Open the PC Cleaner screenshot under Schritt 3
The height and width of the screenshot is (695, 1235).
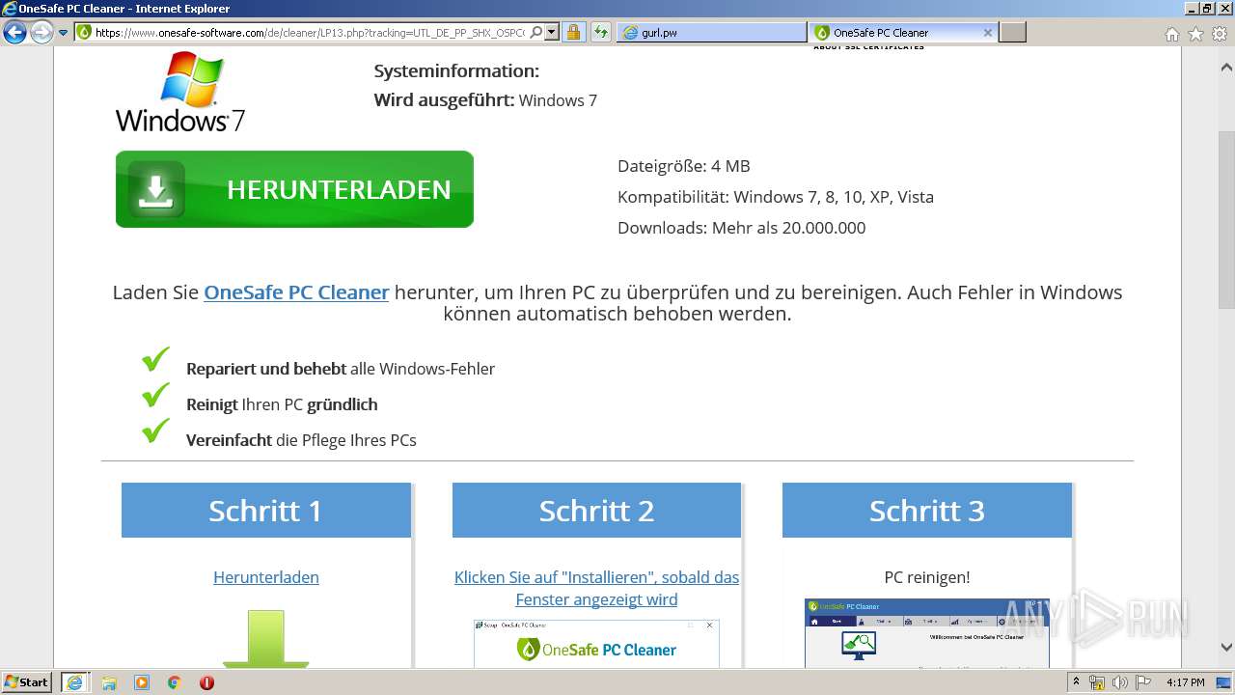[x=927, y=633]
